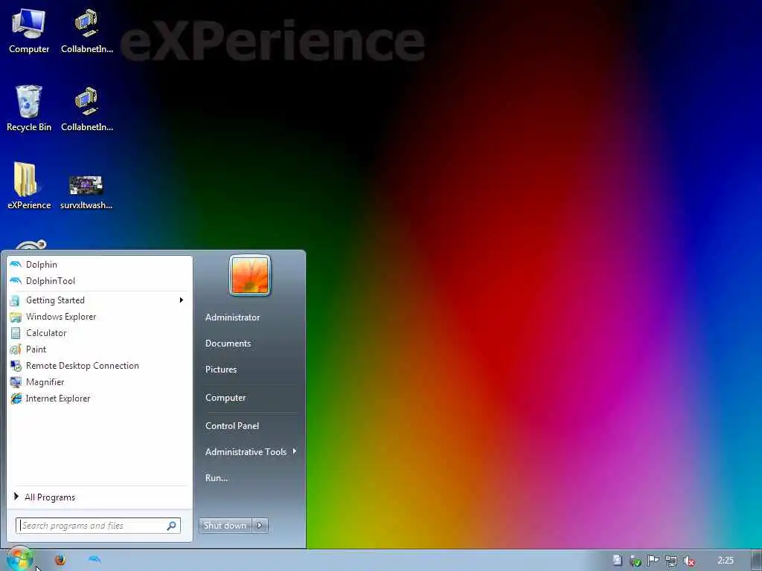
Task: Click the flower user account picture
Action: click(x=250, y=275)
